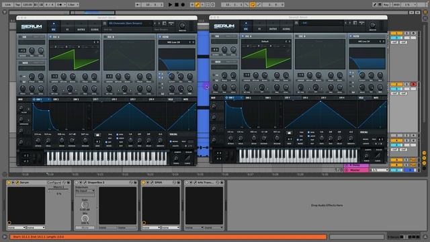Image resolution: width=430 pixels, height=242 pixels.
Task: Click the Link button in Ableton top bar
Action: (x=8, y=5)
